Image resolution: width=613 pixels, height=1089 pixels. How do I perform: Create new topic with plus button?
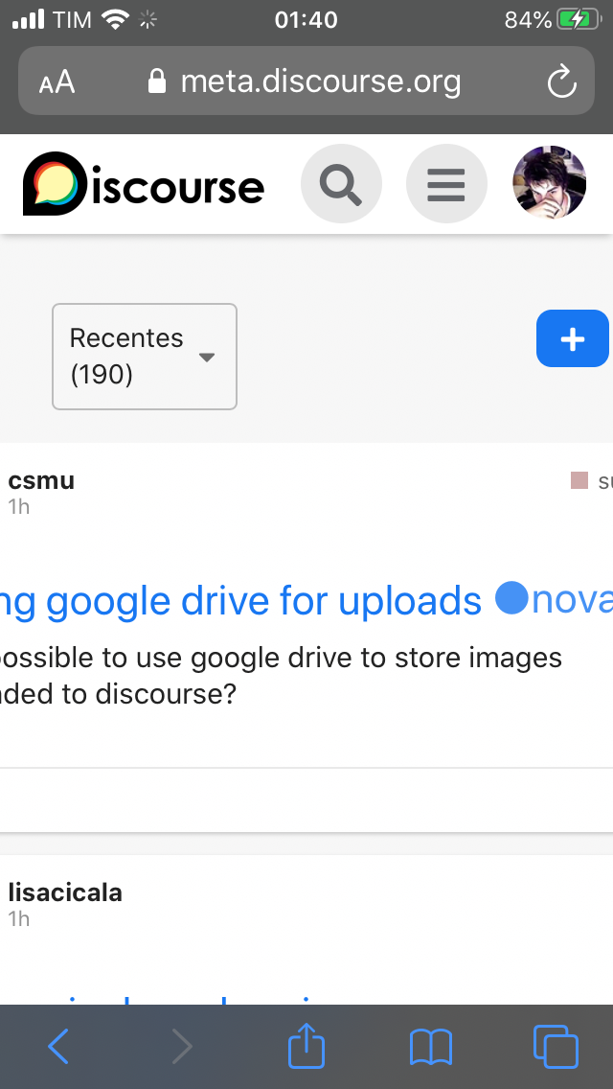tap(572, 338)
